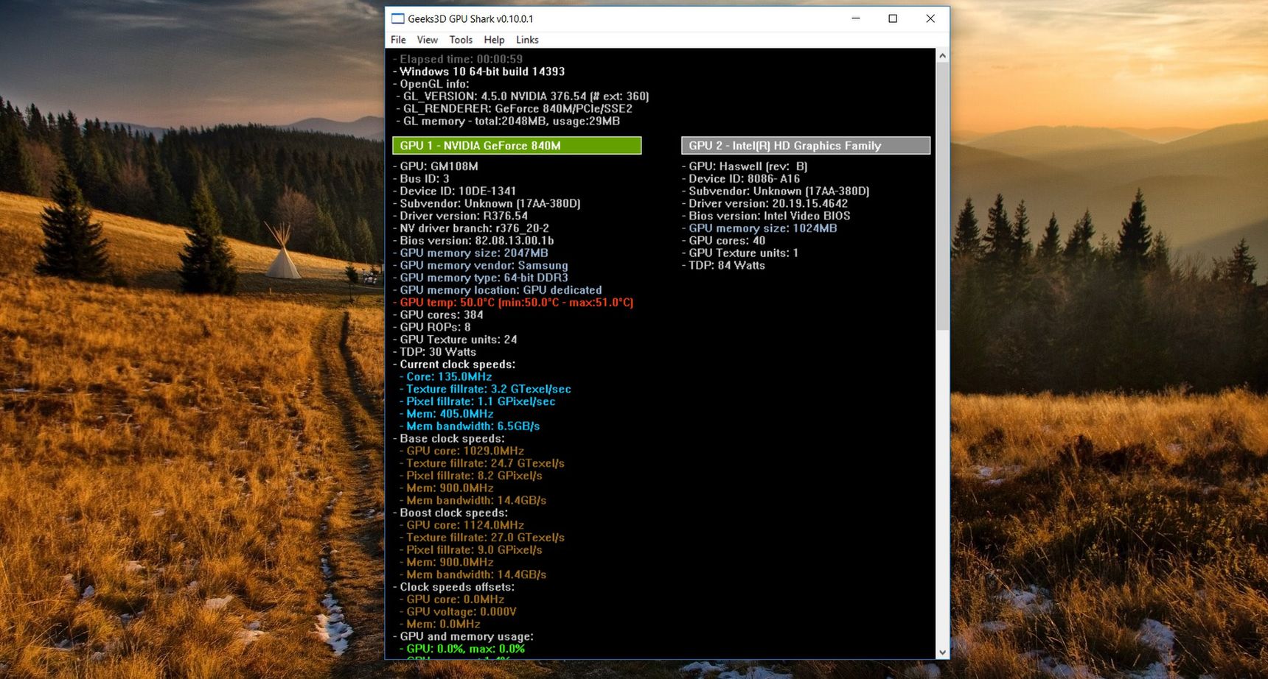Click the 'Device ID: 8086- A16' line
The height and width of the screenshot is (679, 1268).
click(741, 179)
